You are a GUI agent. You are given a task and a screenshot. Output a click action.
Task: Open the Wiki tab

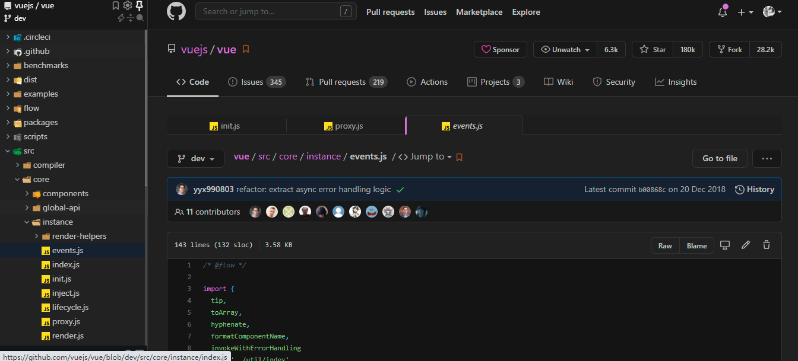coord(559,82)
